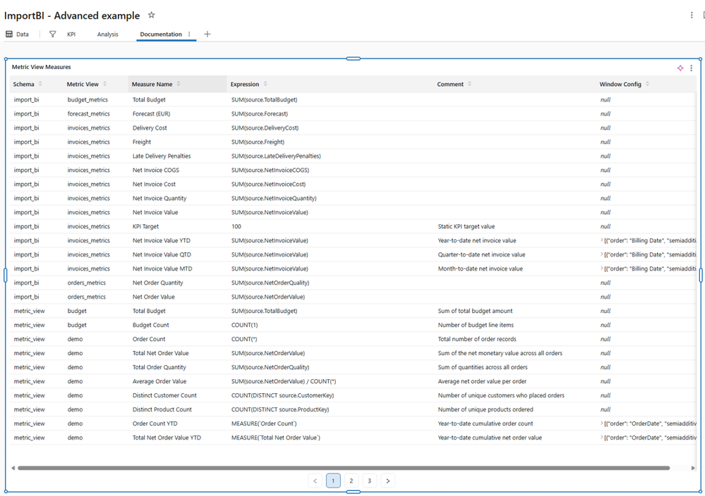Open the dashboard kebab menu at top right

[692, 15]
